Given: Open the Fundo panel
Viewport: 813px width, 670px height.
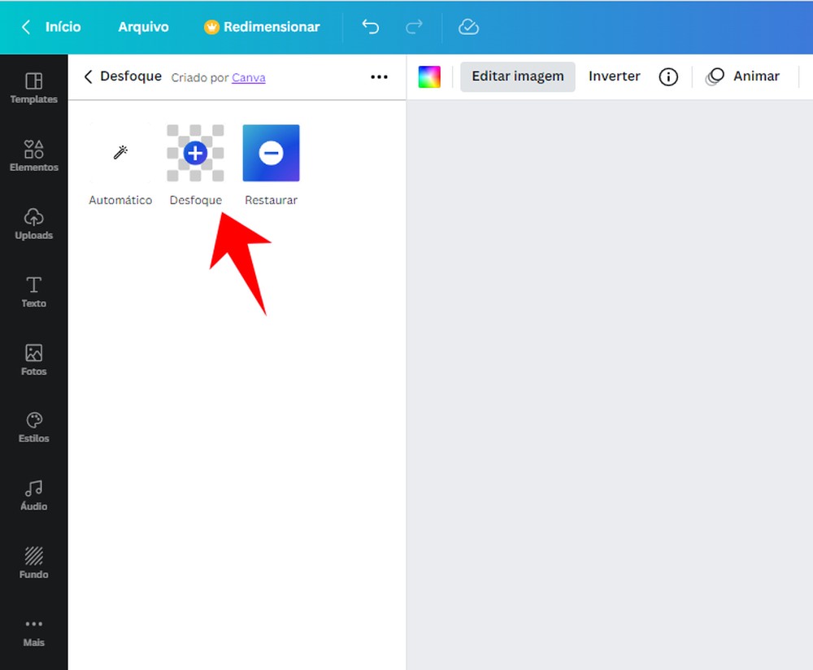Looking at the screenshot, I should tap(33, 561).
